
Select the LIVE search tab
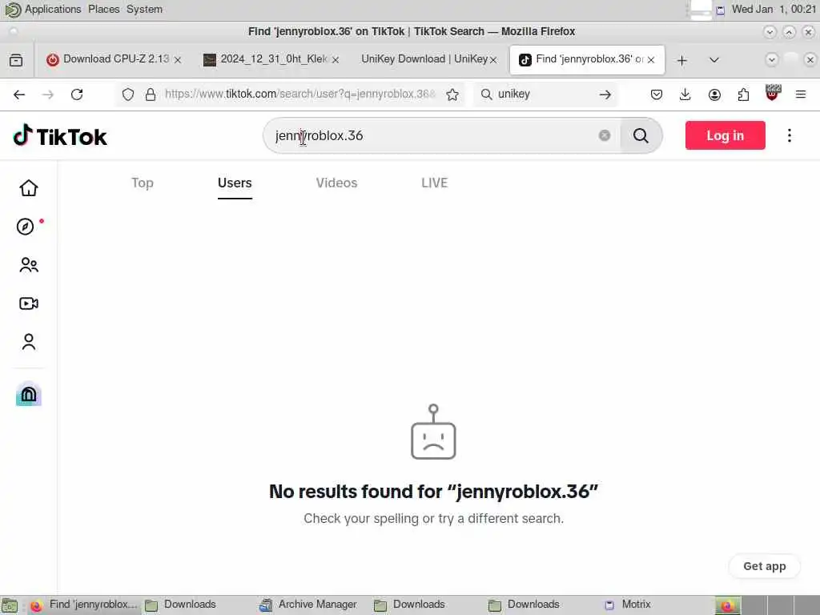[x=434, y=183]
